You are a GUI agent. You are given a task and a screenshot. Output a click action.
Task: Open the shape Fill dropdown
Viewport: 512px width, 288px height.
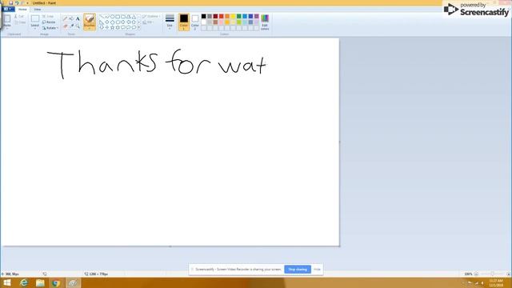pyautogui.click(x=148, y=22)
